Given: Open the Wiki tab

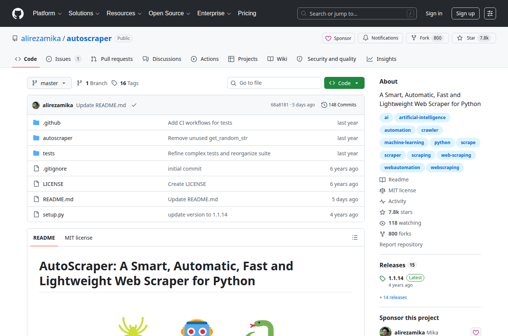Looking at the screenshot, I should click(277, 59).
